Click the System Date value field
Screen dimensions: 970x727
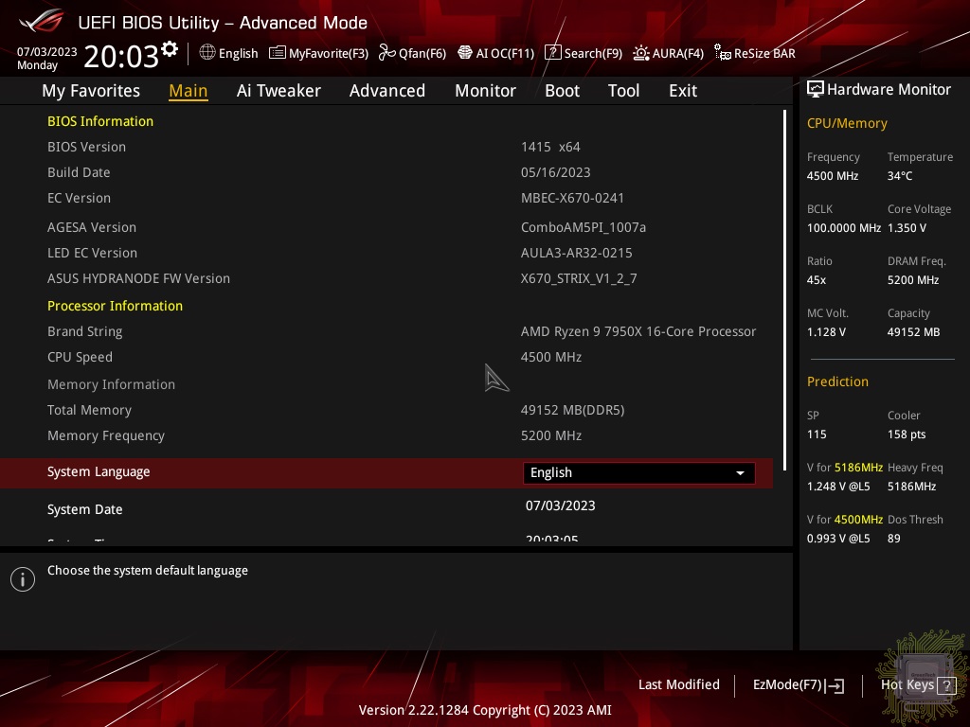[561, 505]
